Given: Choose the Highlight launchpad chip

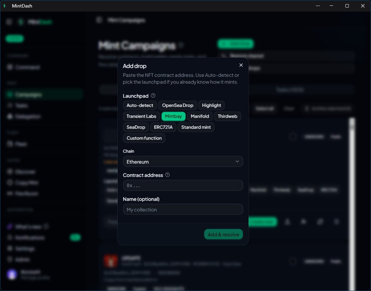Looking at the screenshot, I should point(211,106).
